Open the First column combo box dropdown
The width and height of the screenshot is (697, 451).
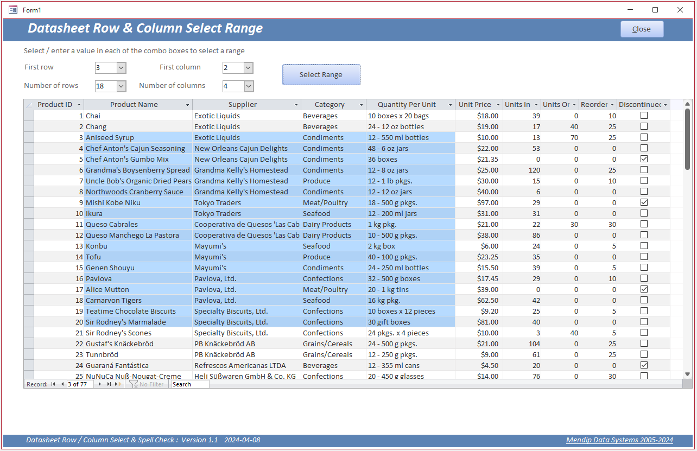[248, 68]
